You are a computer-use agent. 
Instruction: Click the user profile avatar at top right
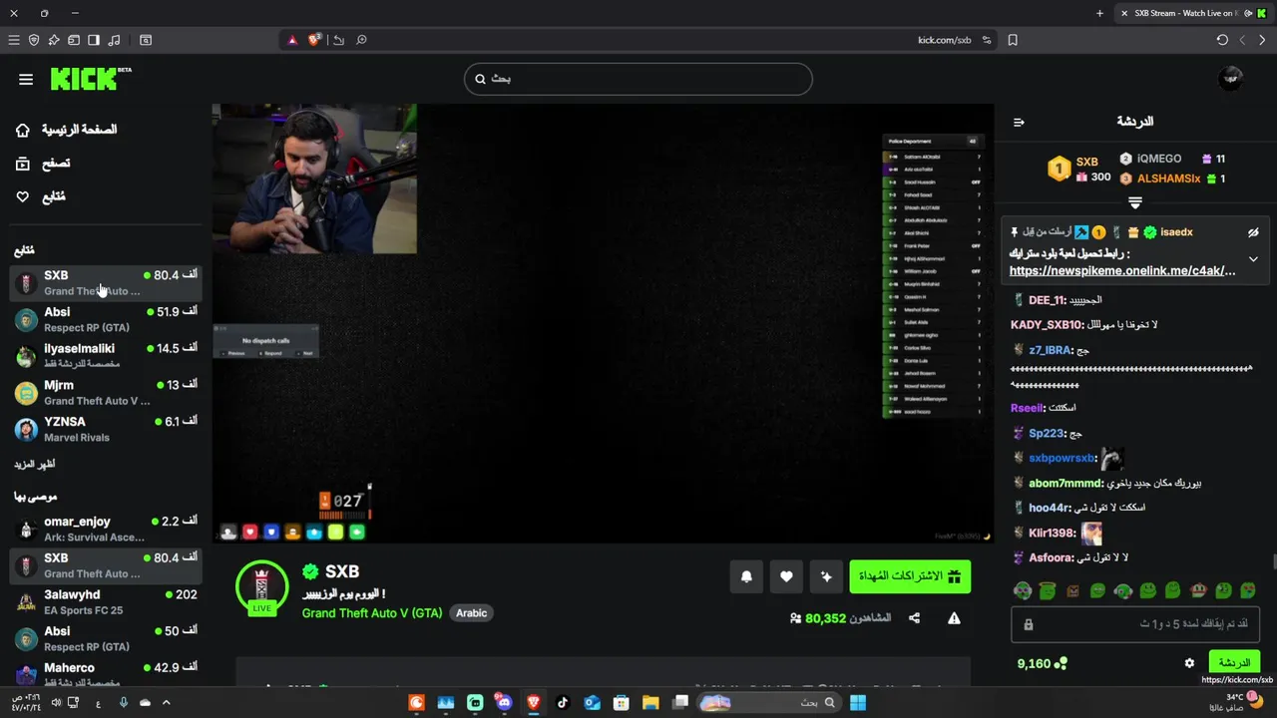point(1231,79)
